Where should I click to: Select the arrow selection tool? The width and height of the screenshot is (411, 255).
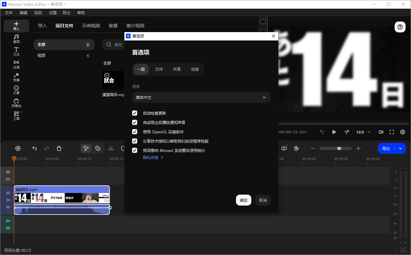tap(86, 148)
